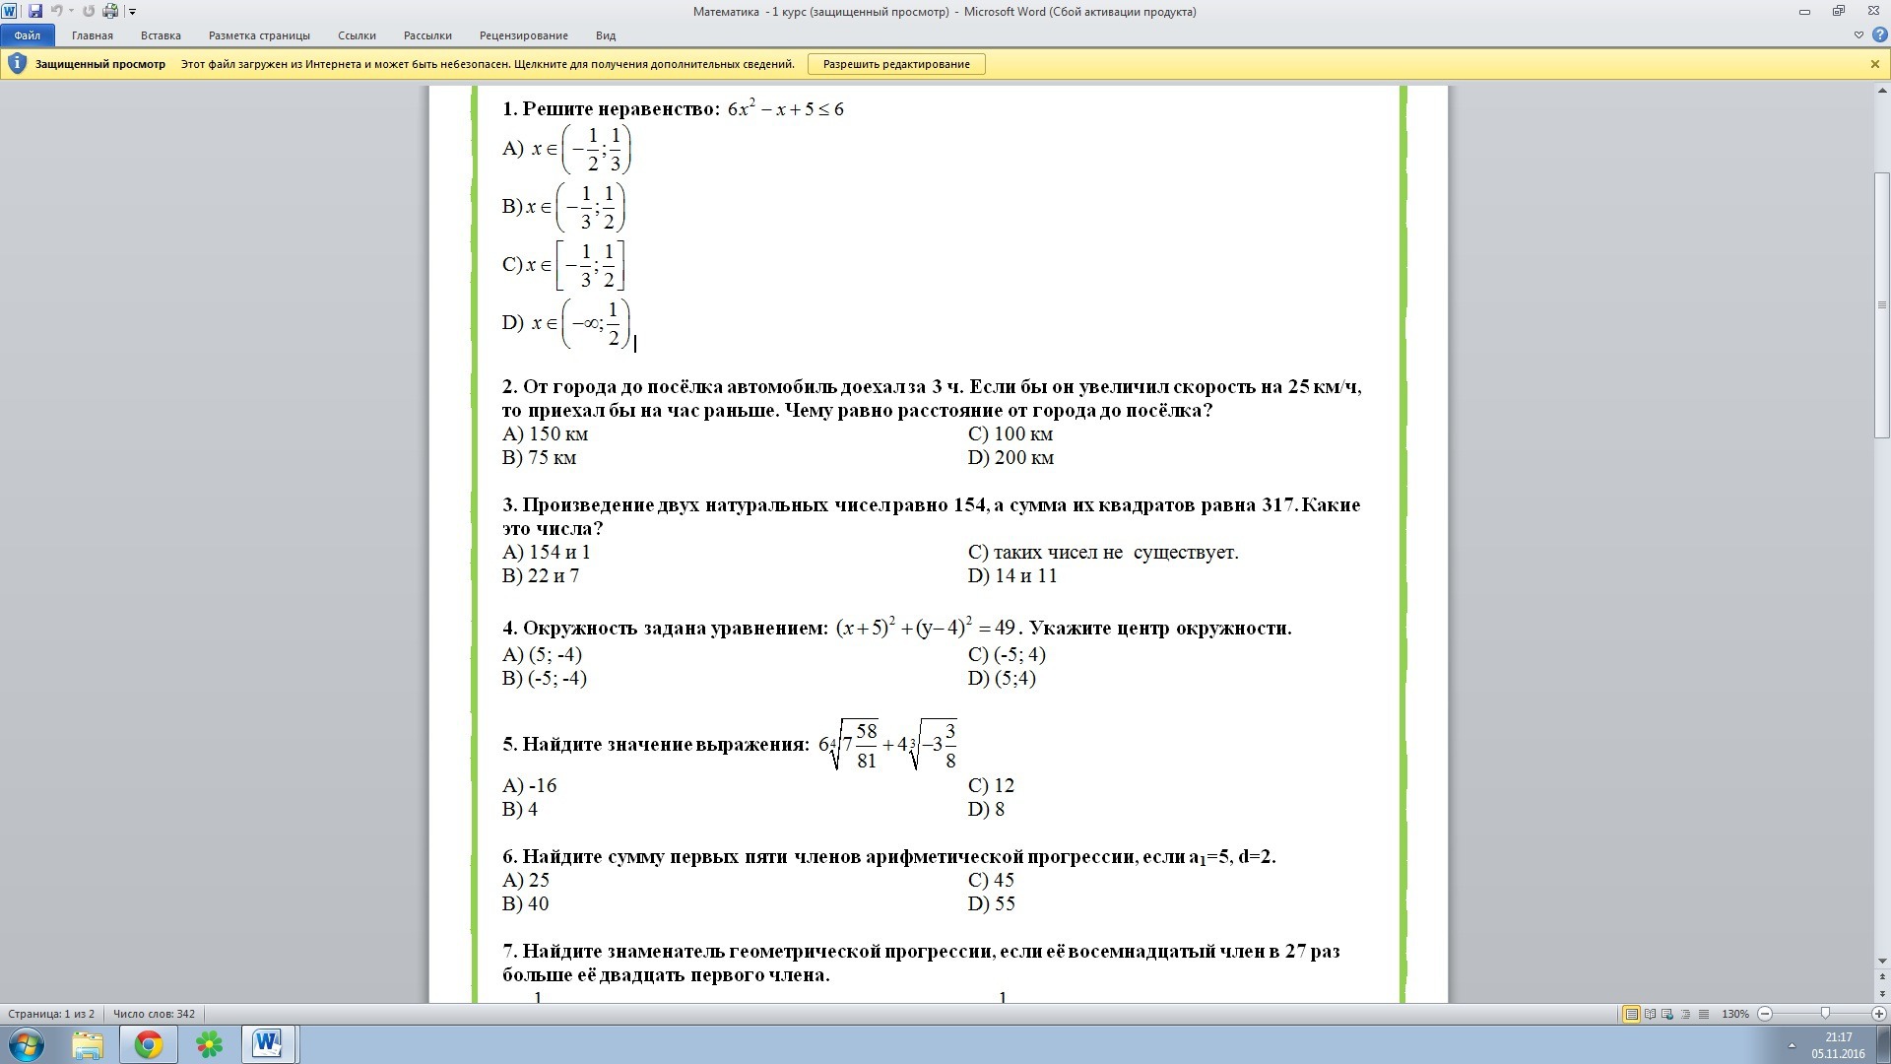Click the Save icon in quick access toolbar
1891x1064 pixels.
[x=35, y=11]
